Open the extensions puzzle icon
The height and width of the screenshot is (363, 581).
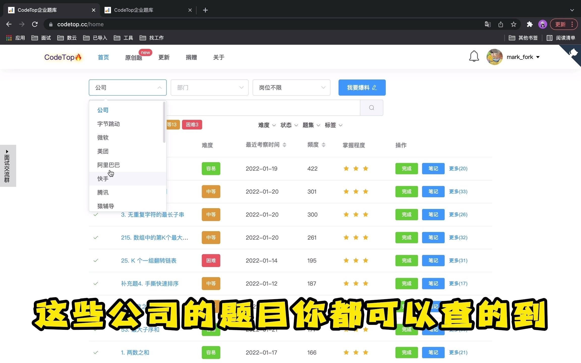pyautogui.click(x=530, y=24)
